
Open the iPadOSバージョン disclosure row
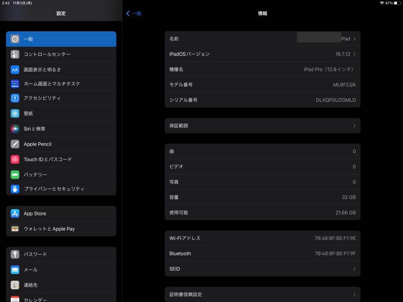tap(262, 54)
